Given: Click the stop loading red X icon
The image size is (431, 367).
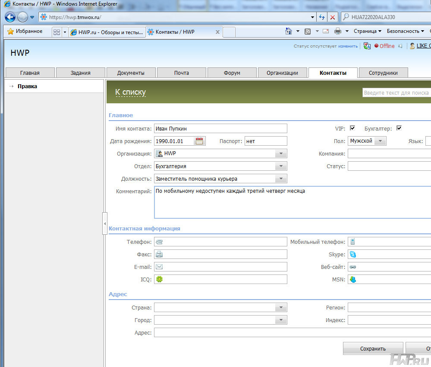Looking at the screenshot, I should click(x=332, y=17).
